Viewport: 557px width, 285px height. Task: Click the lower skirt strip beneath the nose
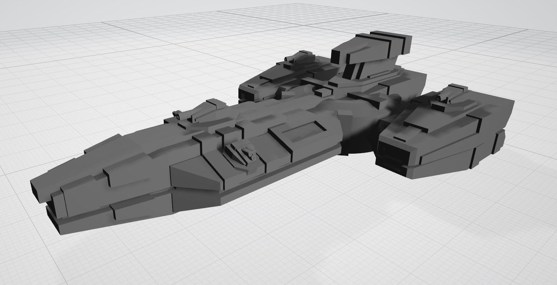point(116,223)
